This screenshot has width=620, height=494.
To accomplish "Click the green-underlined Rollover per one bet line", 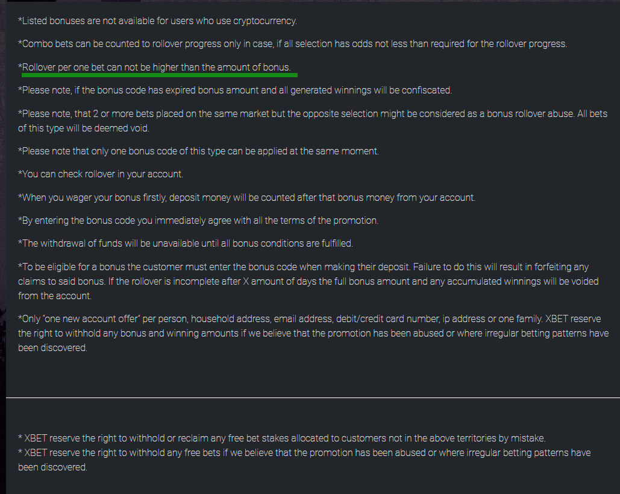I will pyautogui.click(x=154, y=68).
